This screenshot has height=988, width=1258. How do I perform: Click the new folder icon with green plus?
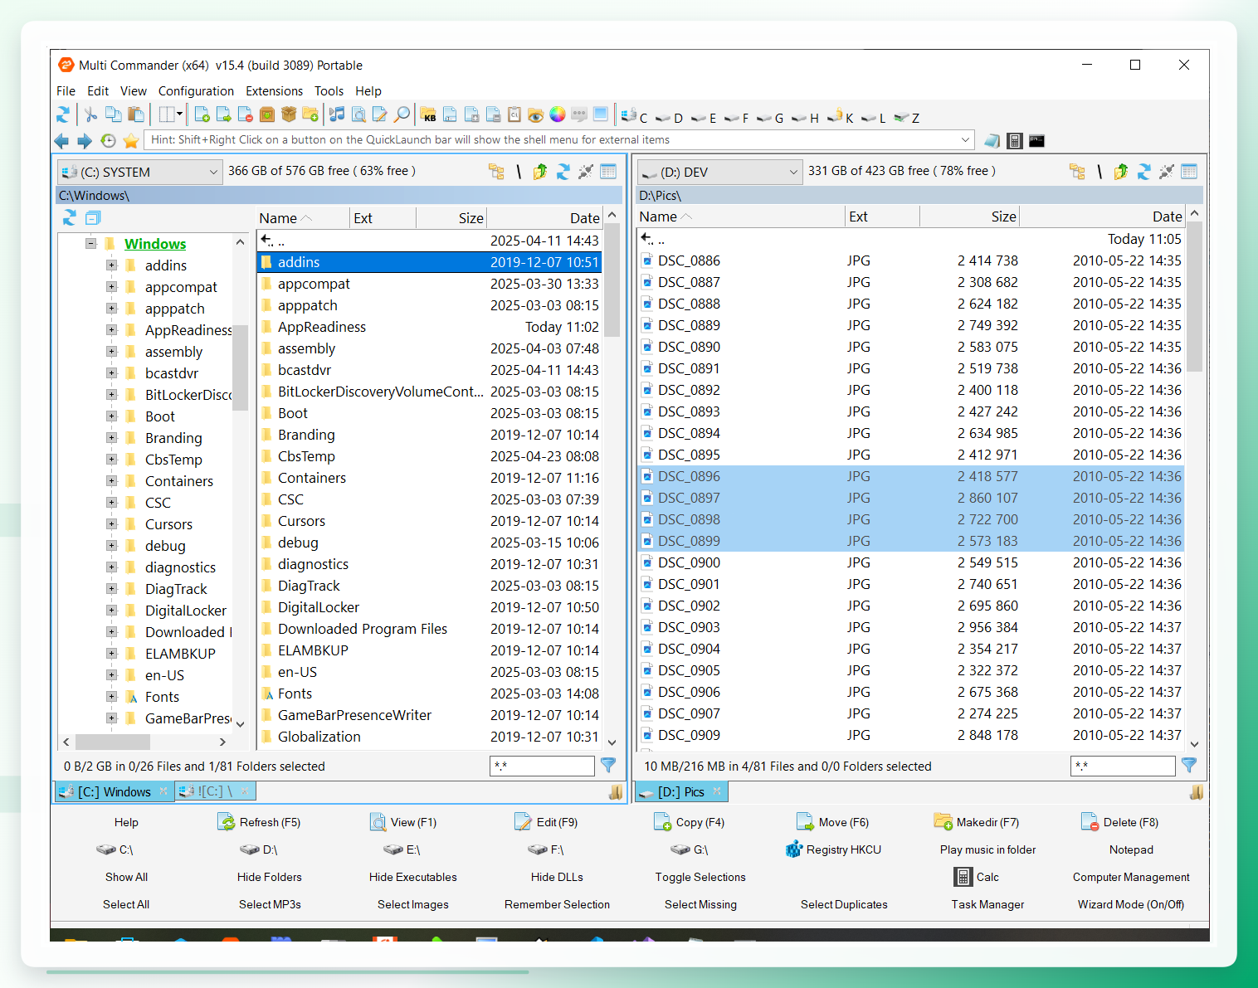pyautogui.click(x=310, y=114)
